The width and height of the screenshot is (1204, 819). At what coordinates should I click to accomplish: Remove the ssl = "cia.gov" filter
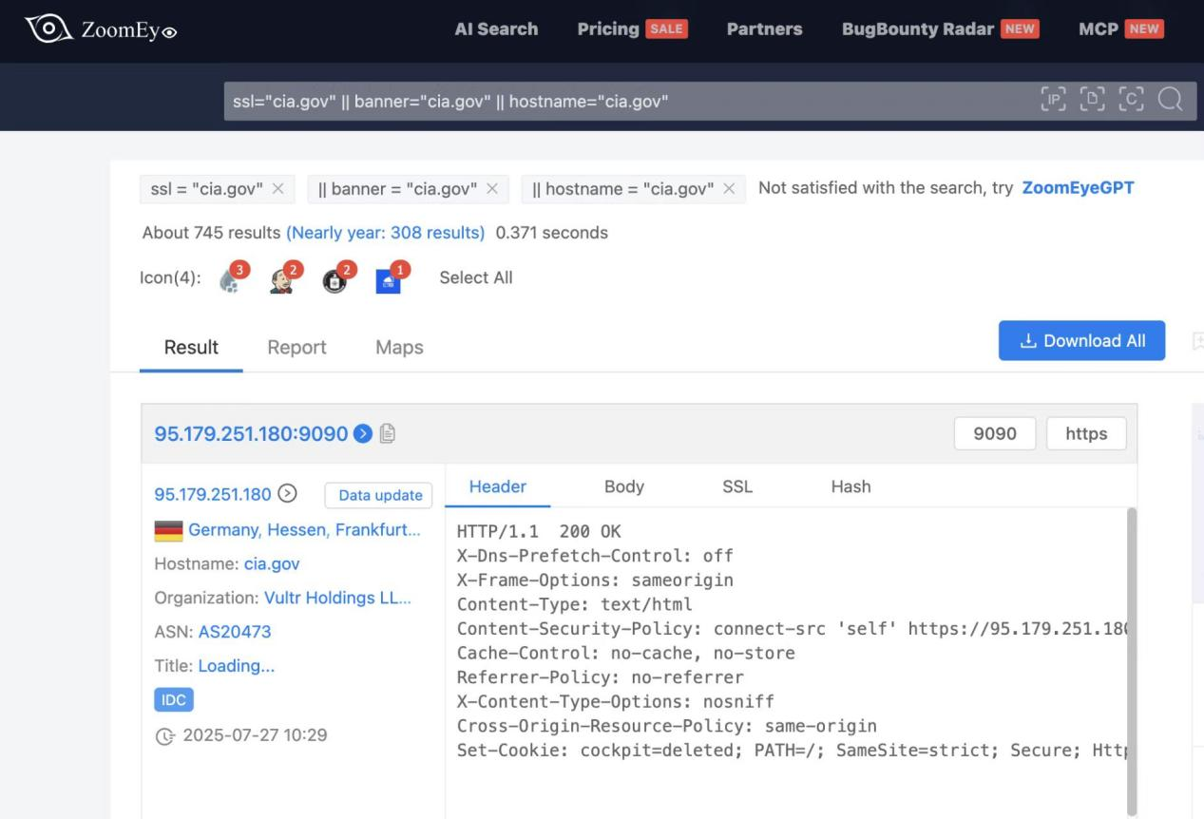277,189
